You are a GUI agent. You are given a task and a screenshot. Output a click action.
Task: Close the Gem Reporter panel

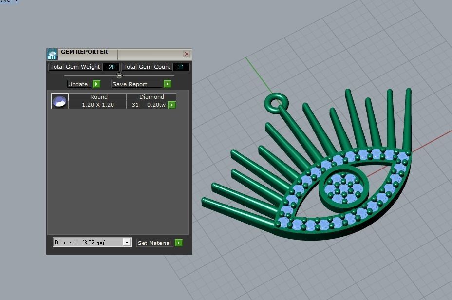(x=187, y=54)
